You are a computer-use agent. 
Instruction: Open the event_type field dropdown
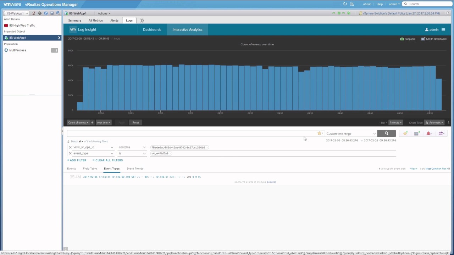tap(93, 153)
